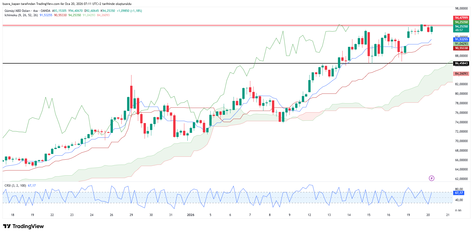473x234 pixels.
Task: Click the 98,00000 level on price axis
Action: [461, 8]
